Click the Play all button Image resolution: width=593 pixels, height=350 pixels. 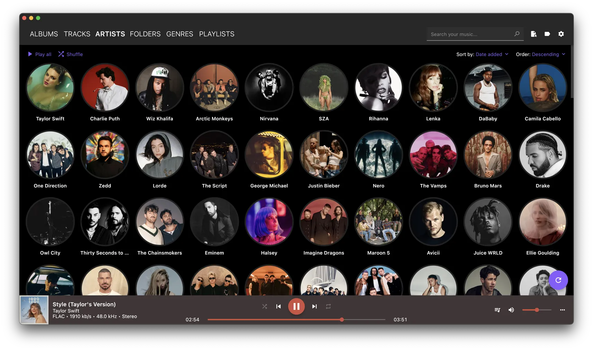point(39,54)
